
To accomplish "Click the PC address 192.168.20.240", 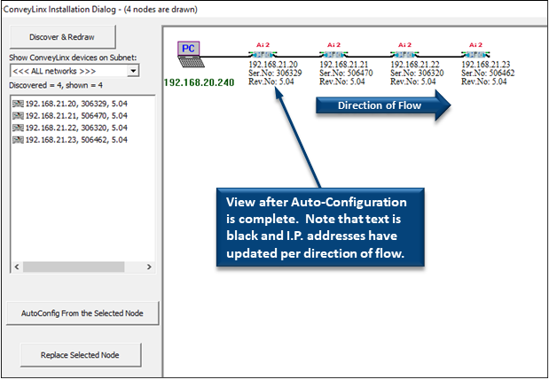I will tap(199, 82).
